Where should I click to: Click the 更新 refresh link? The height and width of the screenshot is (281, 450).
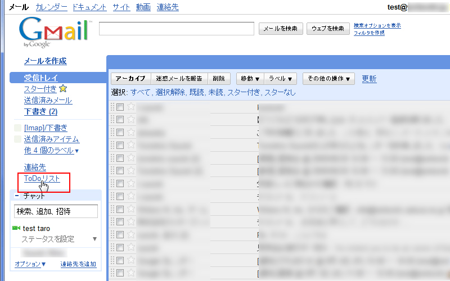point(369,79)
